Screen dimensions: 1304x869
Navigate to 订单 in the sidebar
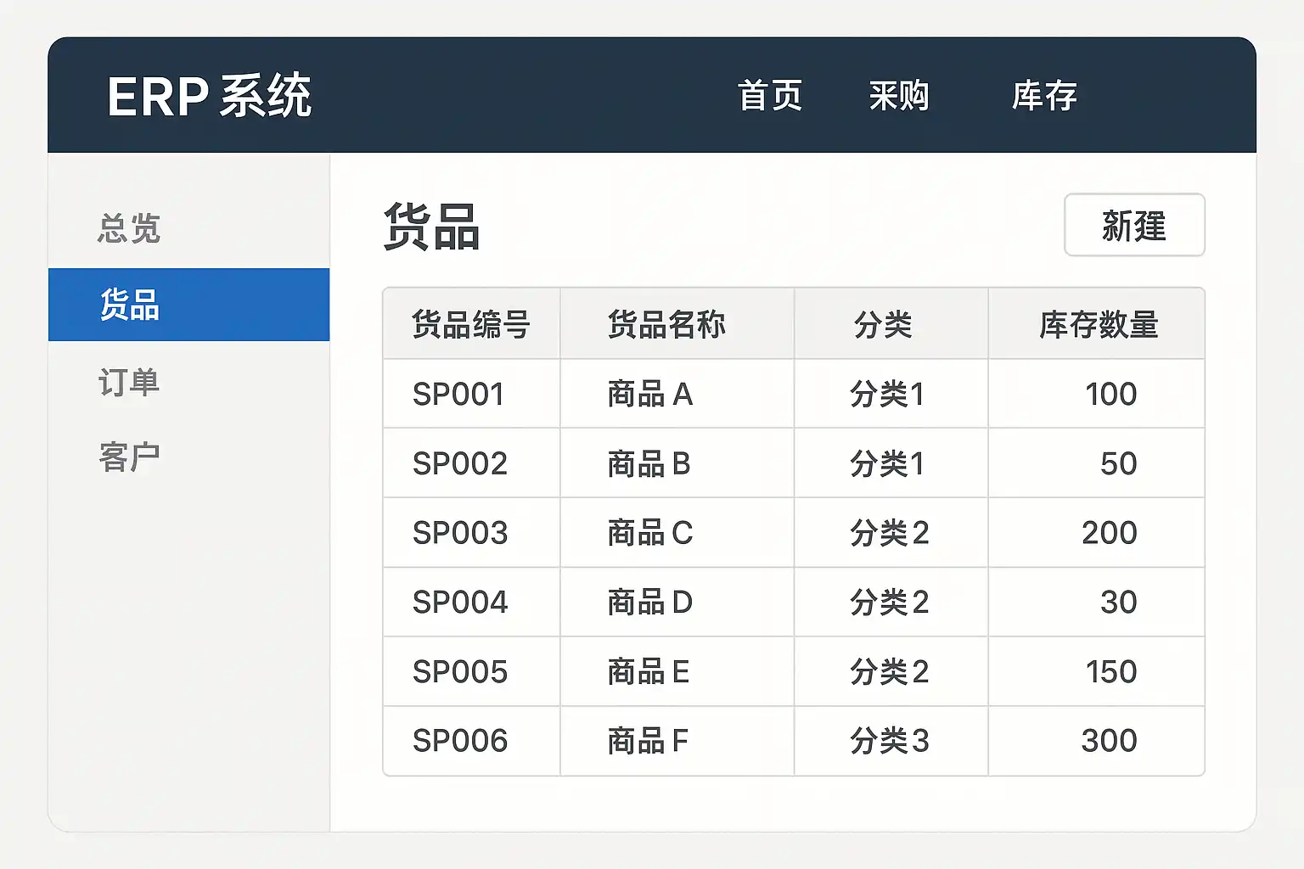tap(129, 383)
